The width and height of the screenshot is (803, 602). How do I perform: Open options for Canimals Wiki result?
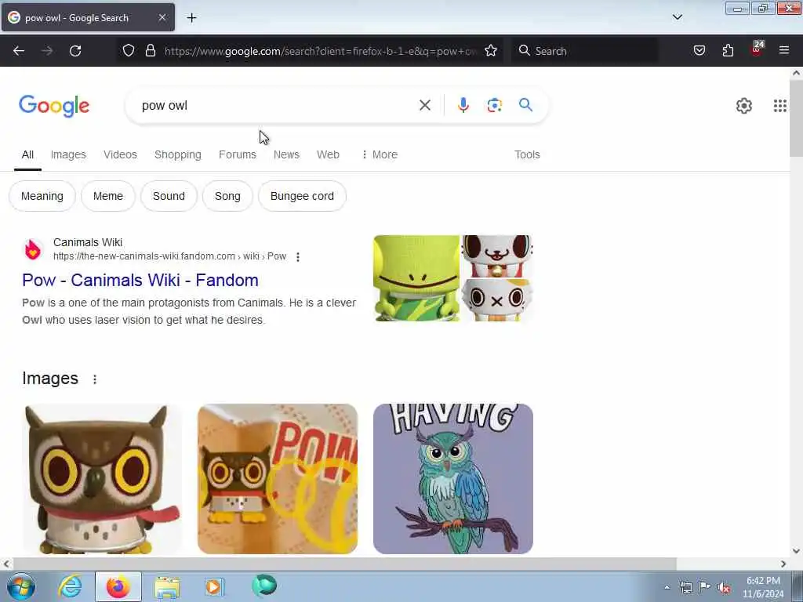tap(298, 257)
